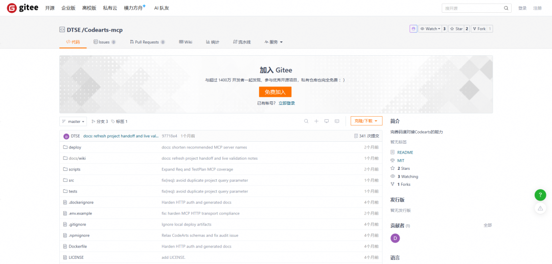View all 341 次提交 commits
The width and height of the screenshot is (552, 264).
tap(366, 136)
